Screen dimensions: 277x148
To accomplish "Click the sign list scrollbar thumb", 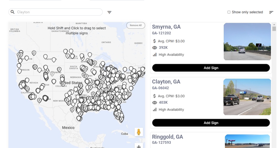I will tap(274, 29).
